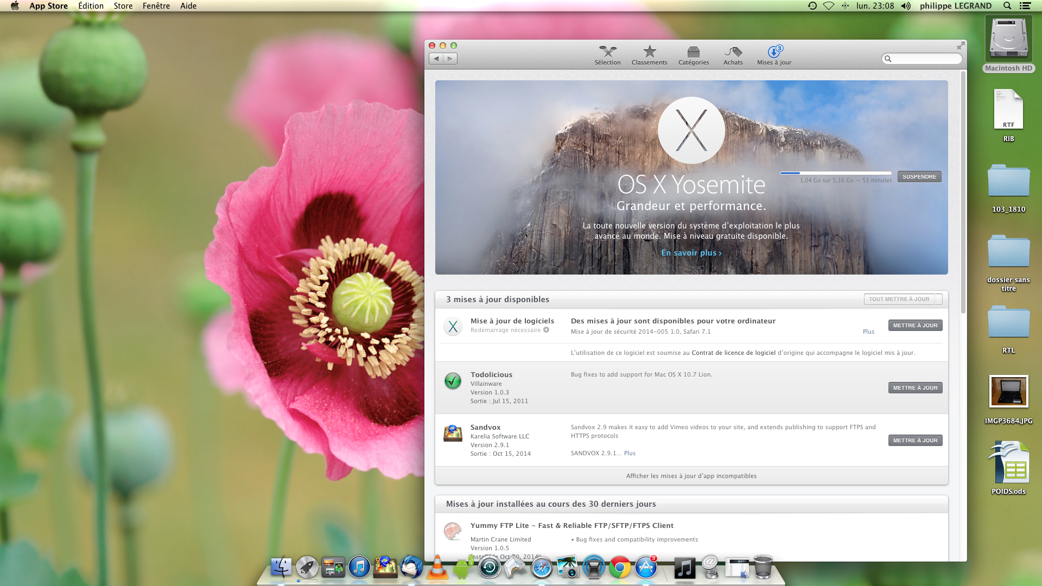Expand Plus link for security update details

[868, 332]
